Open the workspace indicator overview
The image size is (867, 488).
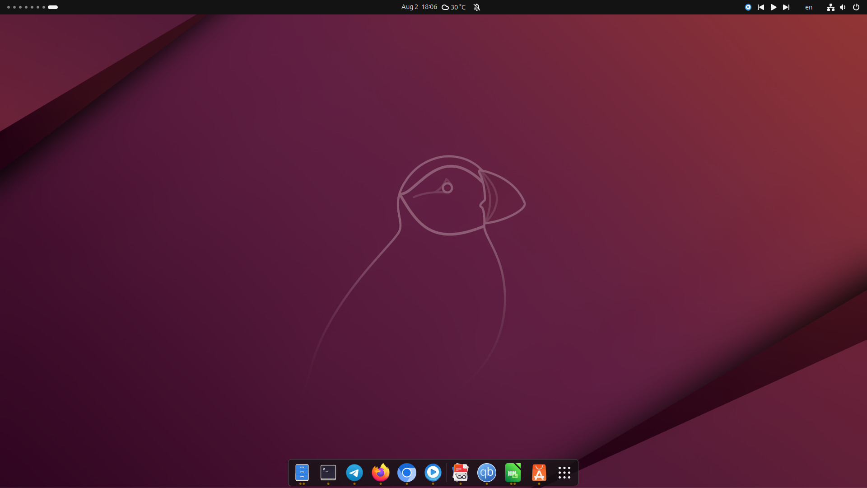33,7
